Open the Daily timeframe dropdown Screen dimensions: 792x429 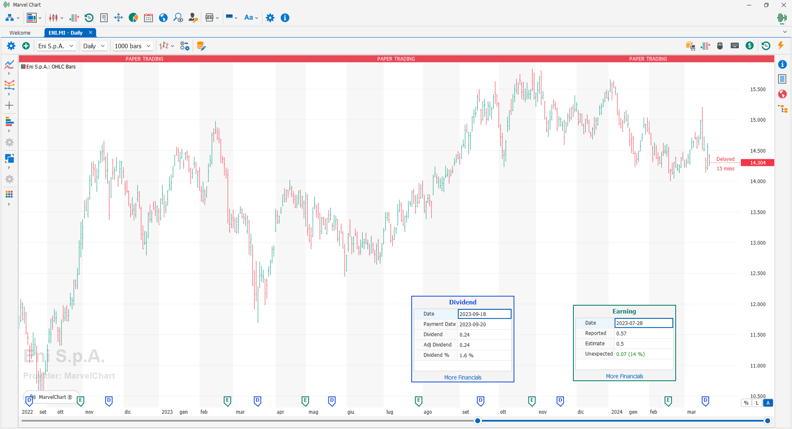[x=94, y=46]
